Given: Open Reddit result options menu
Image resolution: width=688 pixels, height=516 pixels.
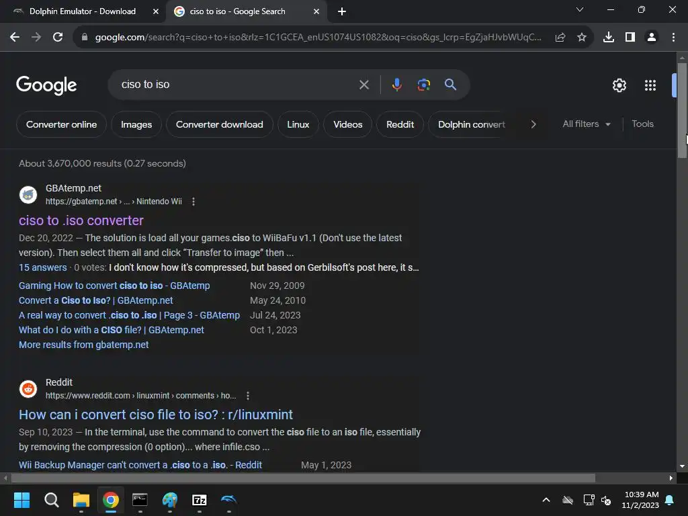Looking at the screenshot, I should pyautogui.click(x=248, y=396).
